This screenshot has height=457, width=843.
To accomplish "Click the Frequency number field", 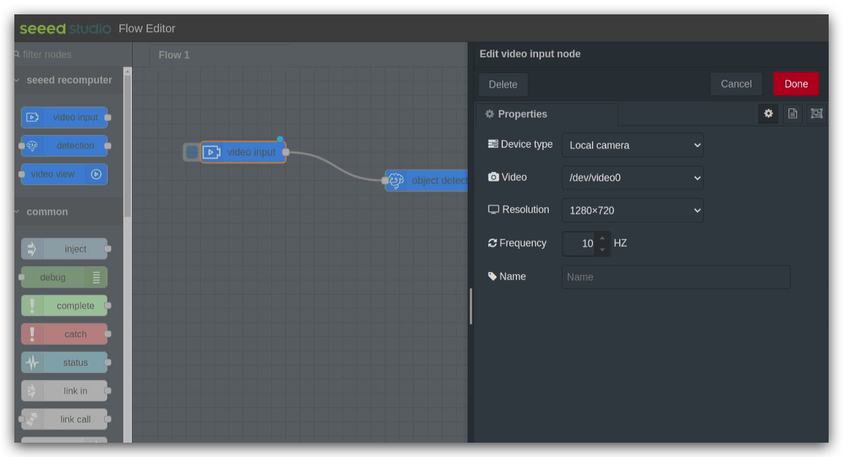I will (x=586, y=243).
